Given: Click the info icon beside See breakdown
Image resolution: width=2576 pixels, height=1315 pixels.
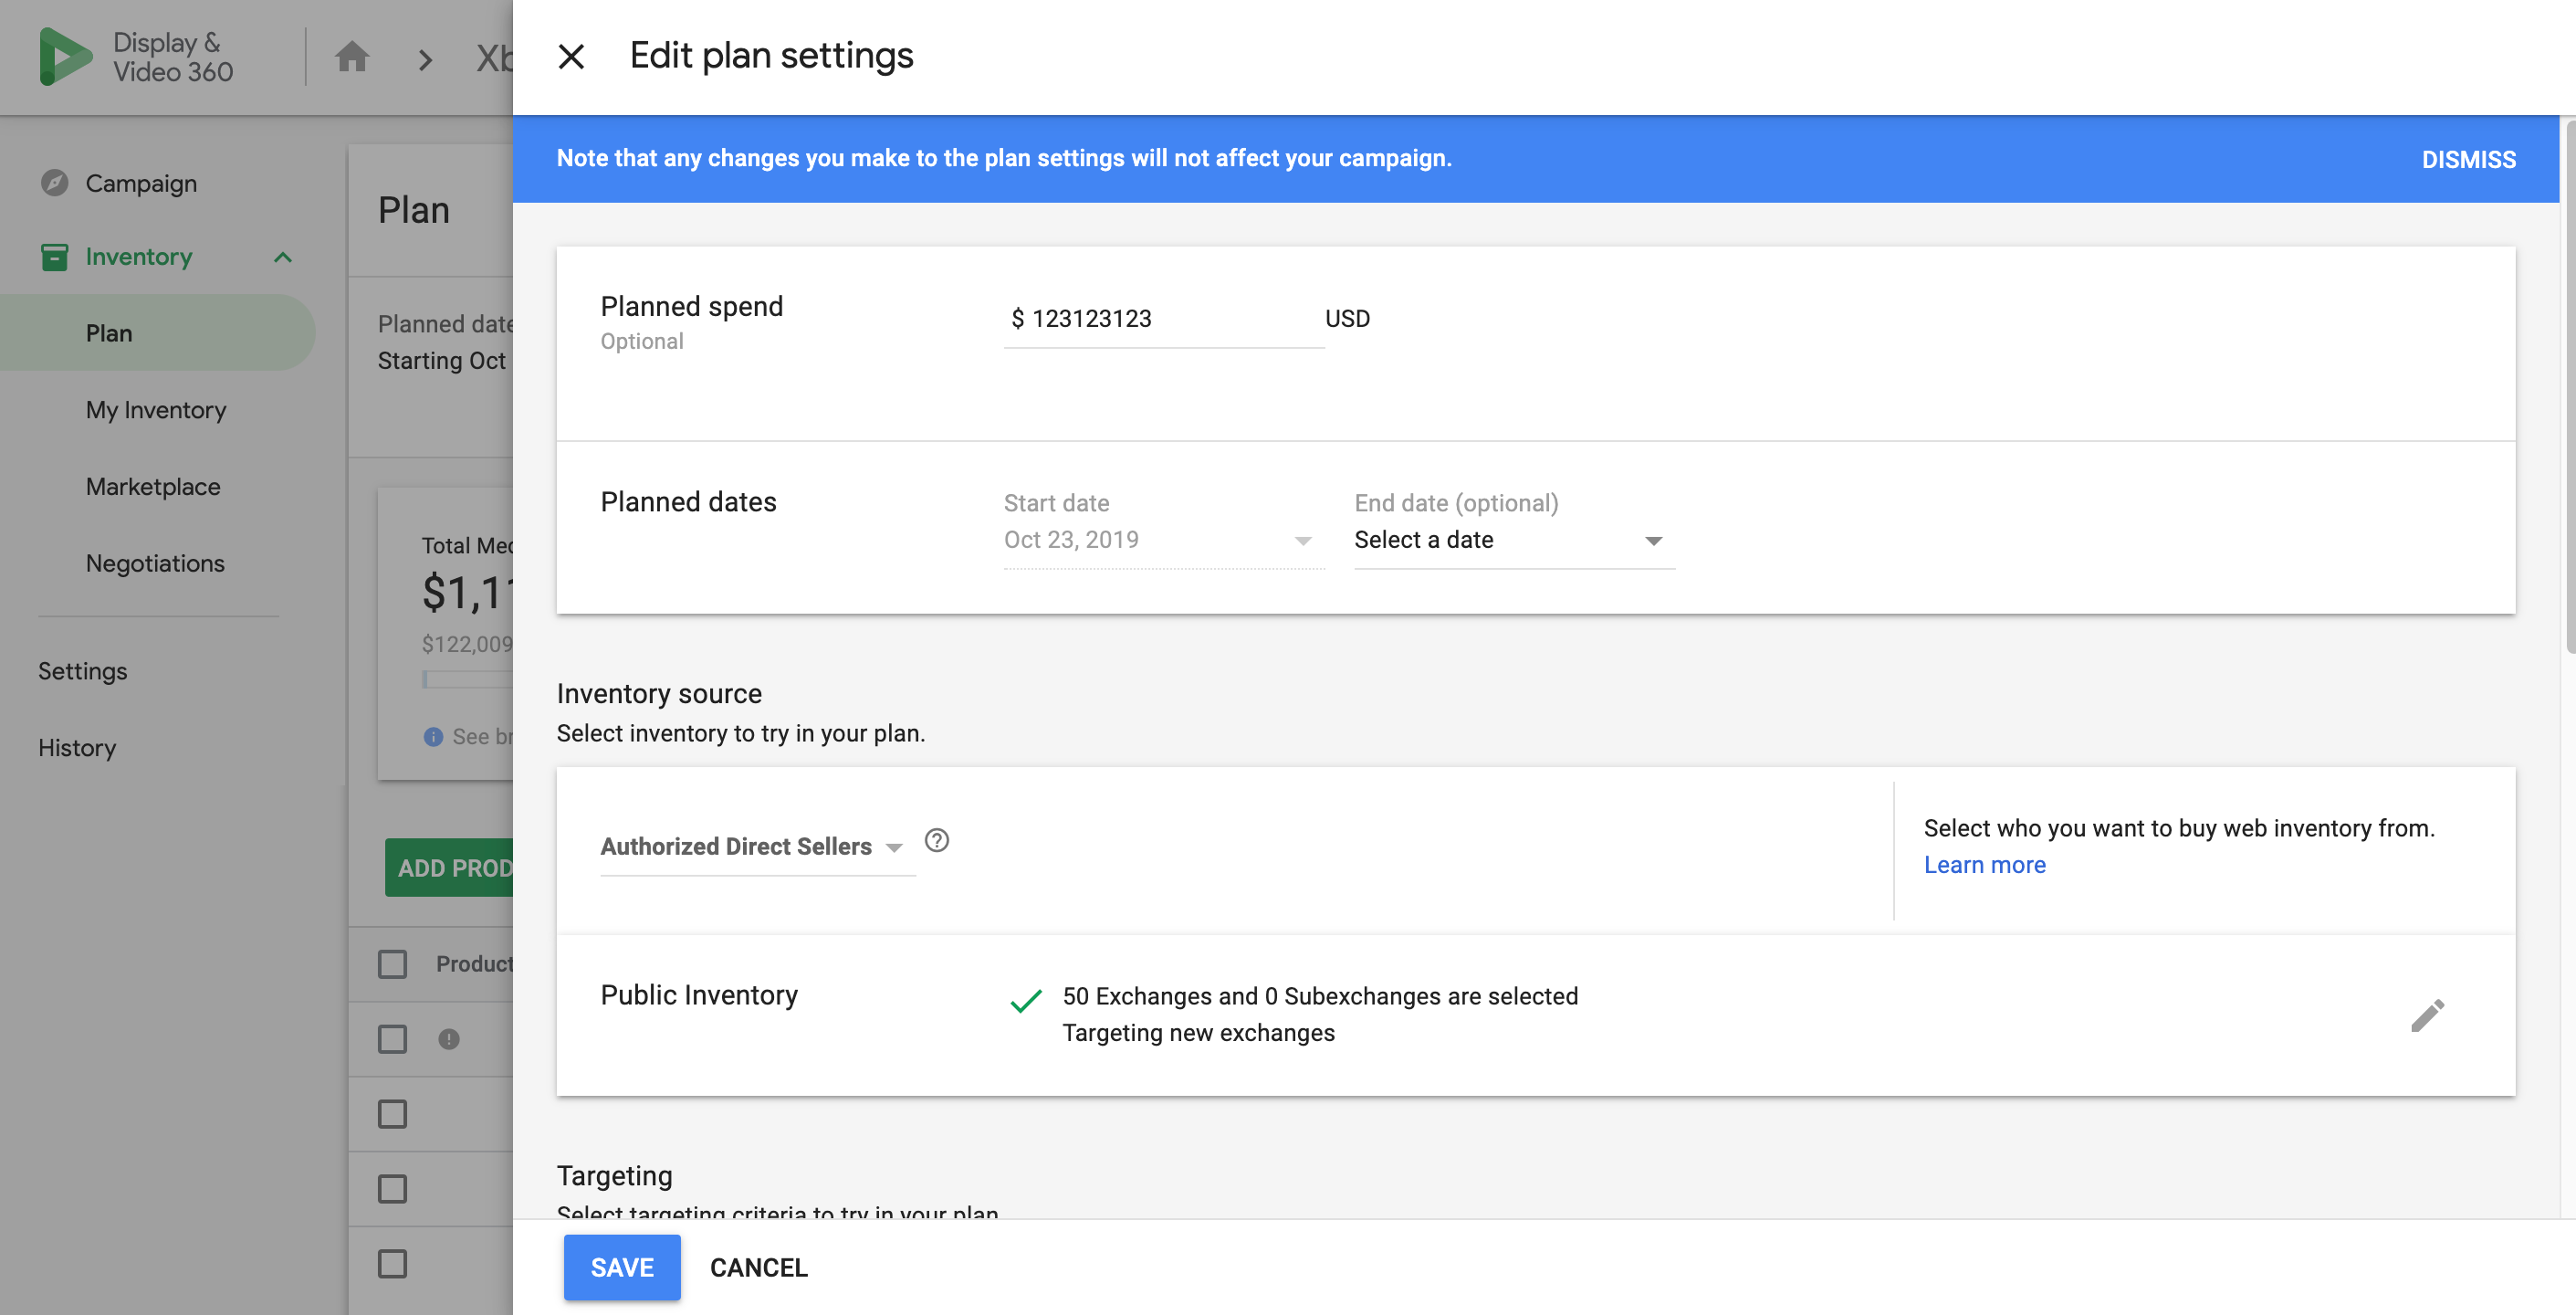Looking at the screenshot, I should [433, 737].
